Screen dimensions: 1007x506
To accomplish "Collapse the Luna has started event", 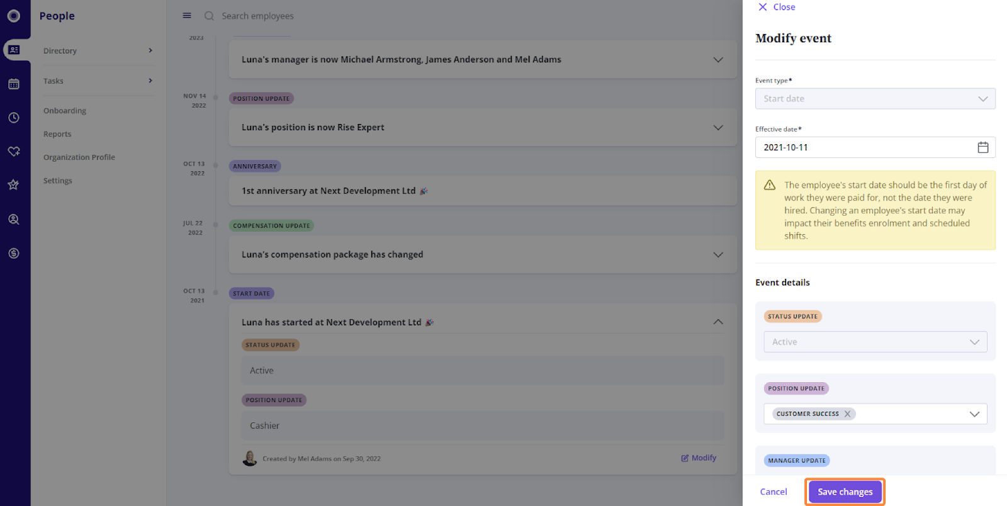I will [717, 322].
